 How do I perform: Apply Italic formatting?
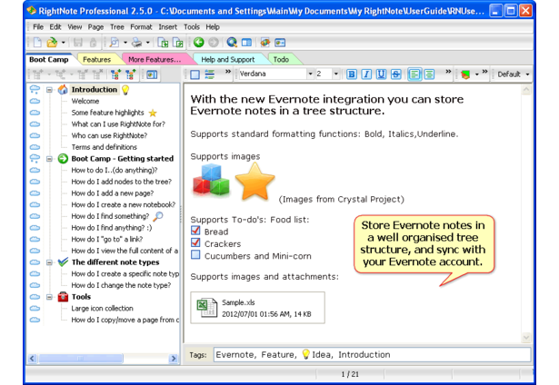[x=366, y=74]
